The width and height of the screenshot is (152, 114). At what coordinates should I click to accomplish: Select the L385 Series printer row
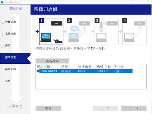click(x=86, y=71)
